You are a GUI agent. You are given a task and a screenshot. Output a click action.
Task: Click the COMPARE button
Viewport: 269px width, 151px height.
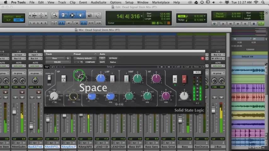point(90,62)
